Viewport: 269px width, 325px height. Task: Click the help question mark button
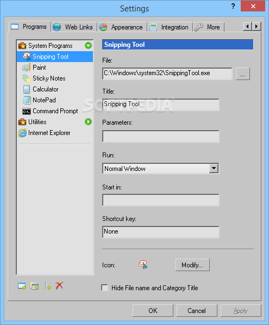pyautogui.click(x=233, y=6)
